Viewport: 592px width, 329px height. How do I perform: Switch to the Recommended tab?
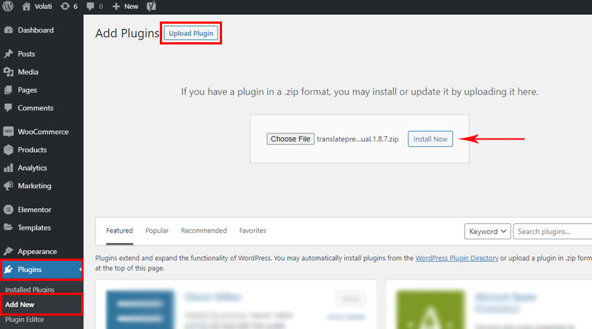(x=203, y=230)
